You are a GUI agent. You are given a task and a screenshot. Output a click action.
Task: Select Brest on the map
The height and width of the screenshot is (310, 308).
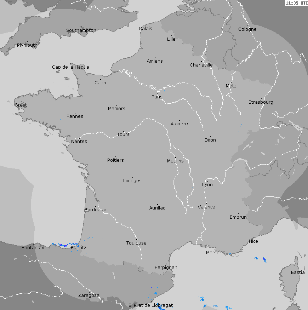[x=21, y=105]
